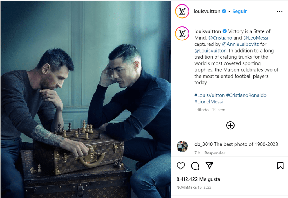The width and height of the screenshot is (288, 198).
Task: Show the 8.412.422 Me gusta likes list
Action: point(198,179)
